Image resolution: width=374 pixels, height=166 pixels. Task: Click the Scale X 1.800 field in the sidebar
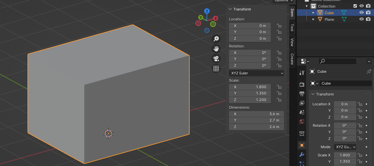[250, 87]
